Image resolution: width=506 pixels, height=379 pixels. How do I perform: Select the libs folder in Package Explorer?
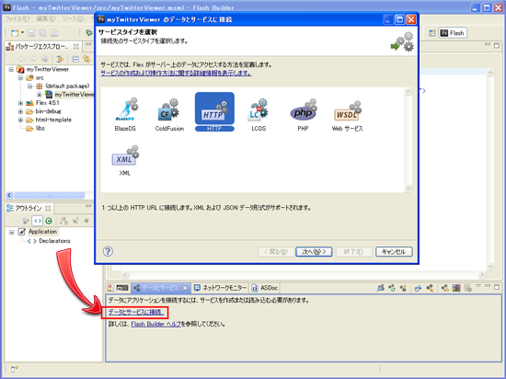coord(35,128)
